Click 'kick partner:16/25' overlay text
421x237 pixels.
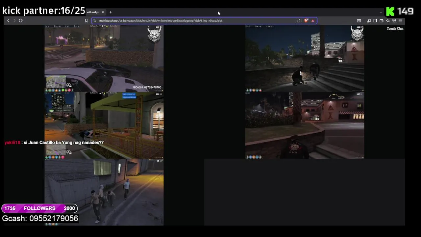44,11
